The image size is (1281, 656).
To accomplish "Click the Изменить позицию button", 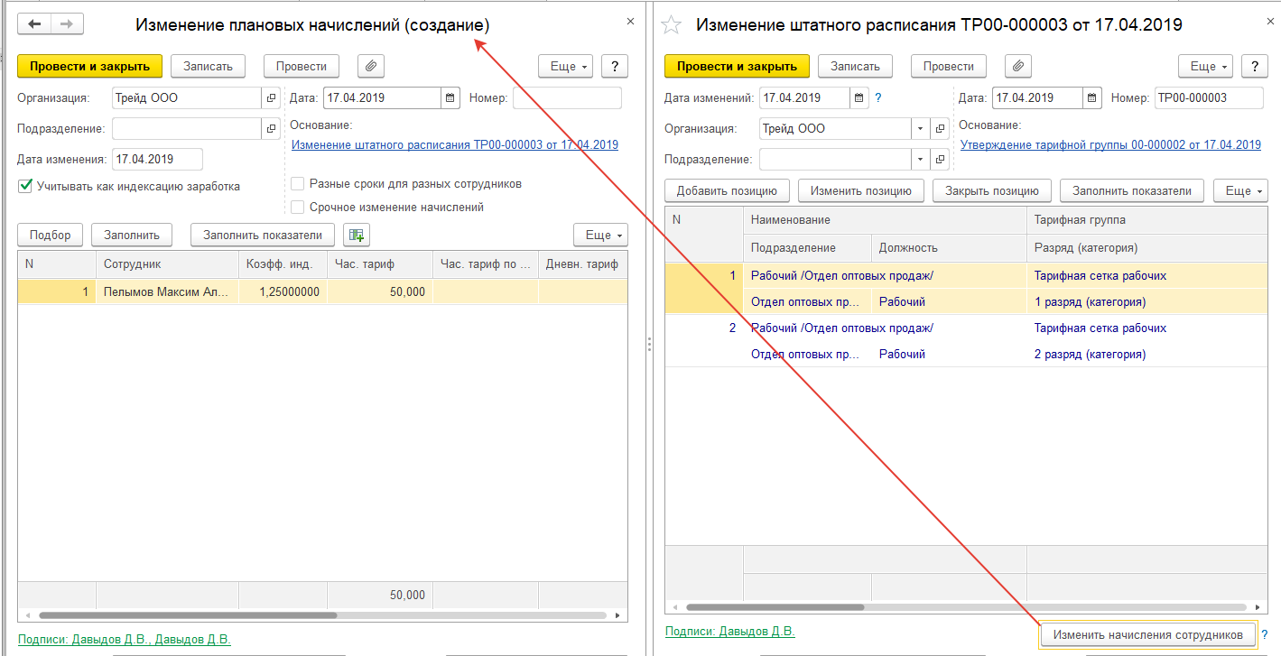I will click(861, 190).
